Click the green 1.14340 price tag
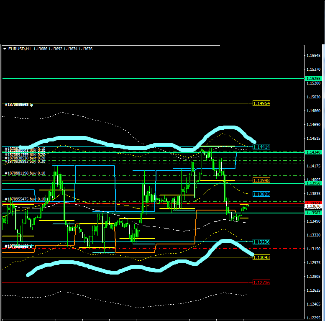Viewport: 325px width, 321px height. tap(313, 152)
